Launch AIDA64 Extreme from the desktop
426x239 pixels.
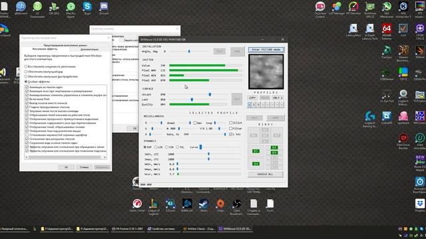[387, 31]
